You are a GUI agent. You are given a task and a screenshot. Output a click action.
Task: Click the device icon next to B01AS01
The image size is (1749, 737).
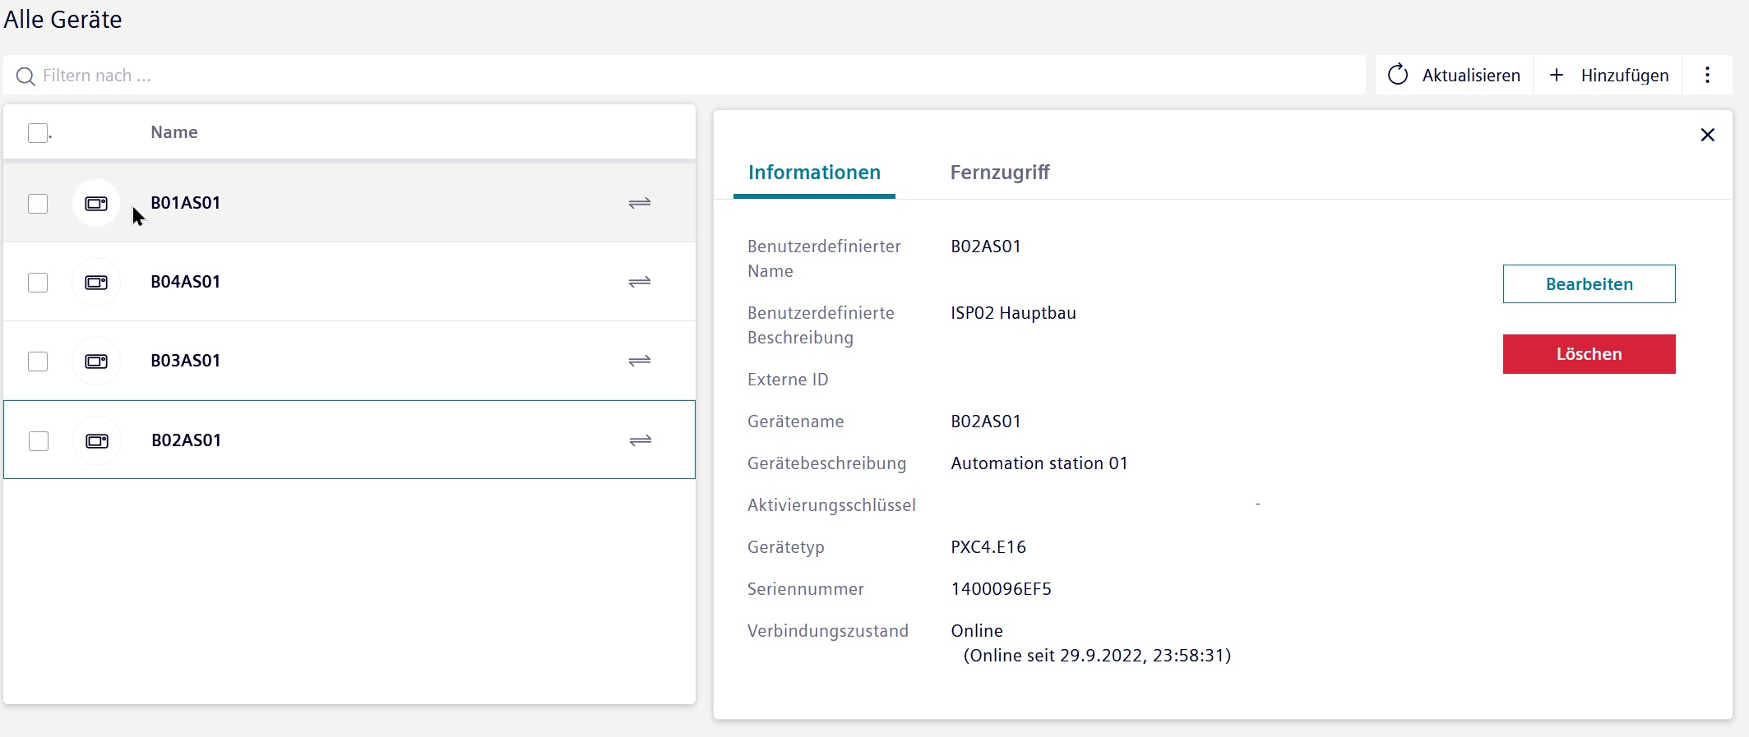coord(96,203)
